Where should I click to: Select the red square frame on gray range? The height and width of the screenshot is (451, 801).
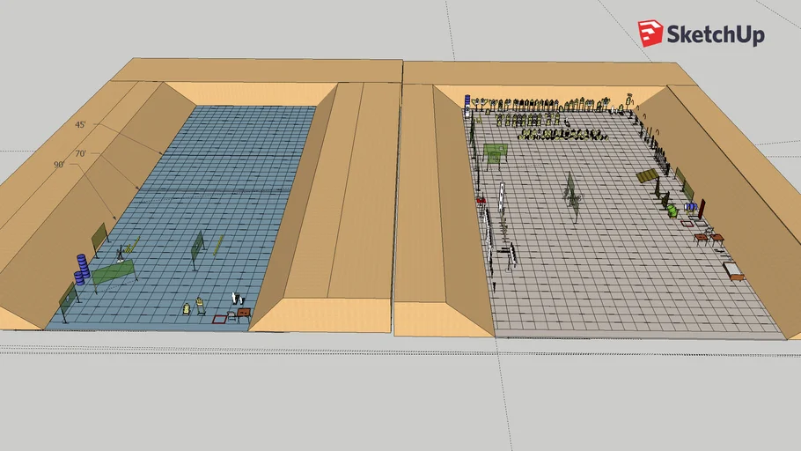687,224
